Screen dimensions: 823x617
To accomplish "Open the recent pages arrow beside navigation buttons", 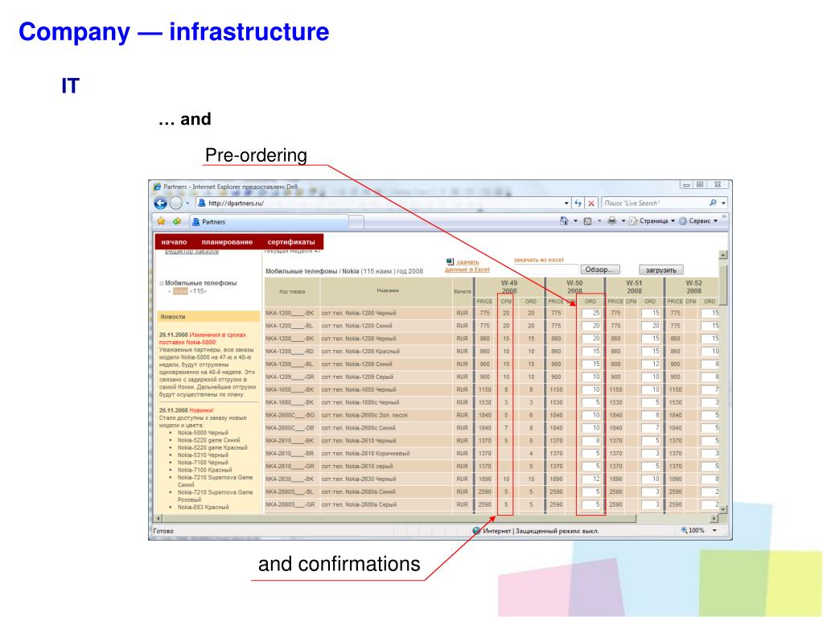I will click(188, 203).
